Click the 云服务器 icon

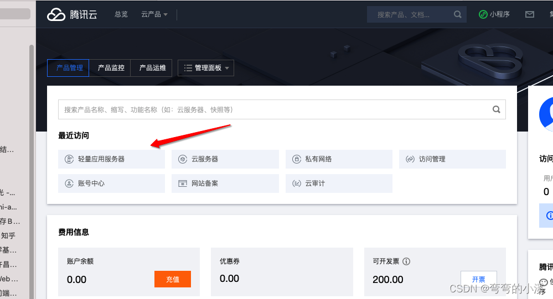182,159
